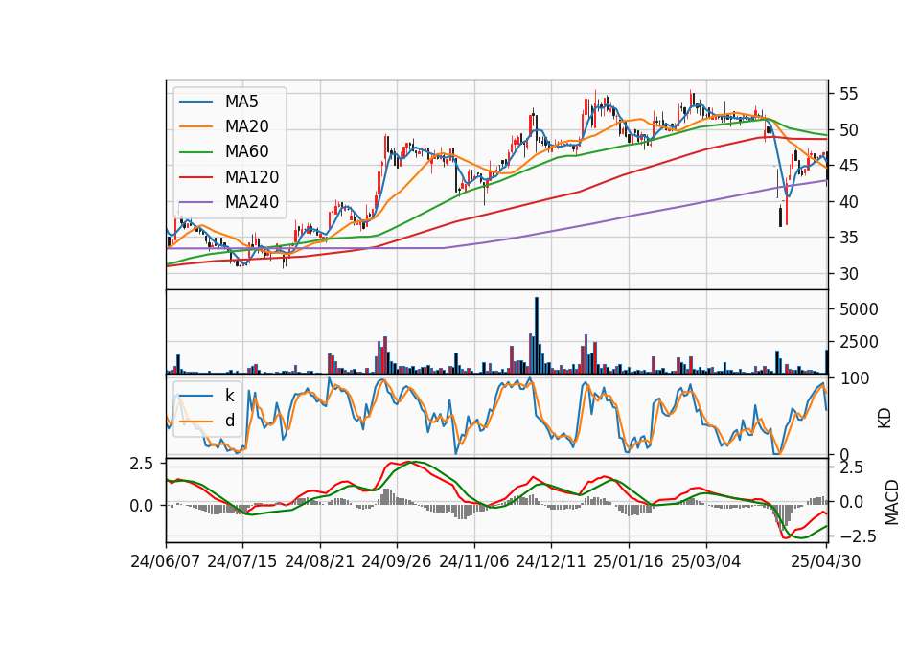The image size is (920, 661).
Task: Click the left MACD axis value 2.5
Action: [142, 464]
